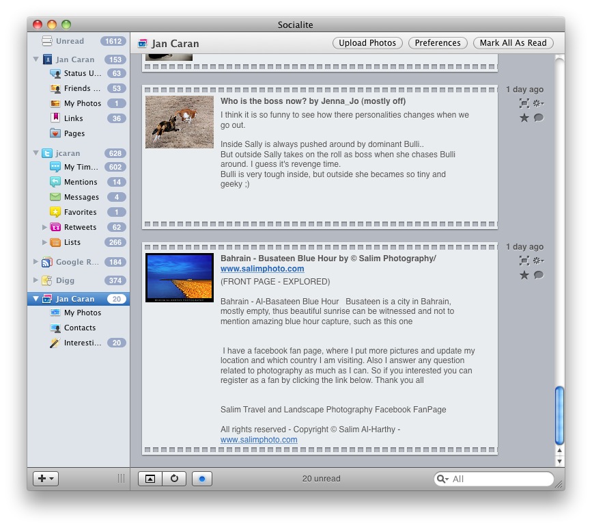The width and height of the screenshot is (592, 528).
Task: Click the Mark All As Read button
Action: pos(513,42)
